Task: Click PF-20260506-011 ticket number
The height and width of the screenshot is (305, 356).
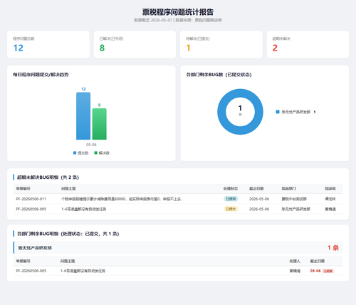Action: 31,199
